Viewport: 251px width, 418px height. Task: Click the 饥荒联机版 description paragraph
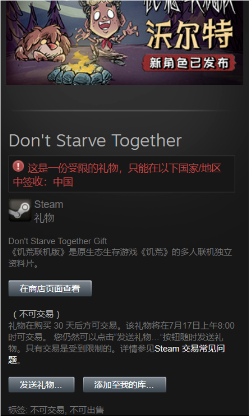[120, 258]
